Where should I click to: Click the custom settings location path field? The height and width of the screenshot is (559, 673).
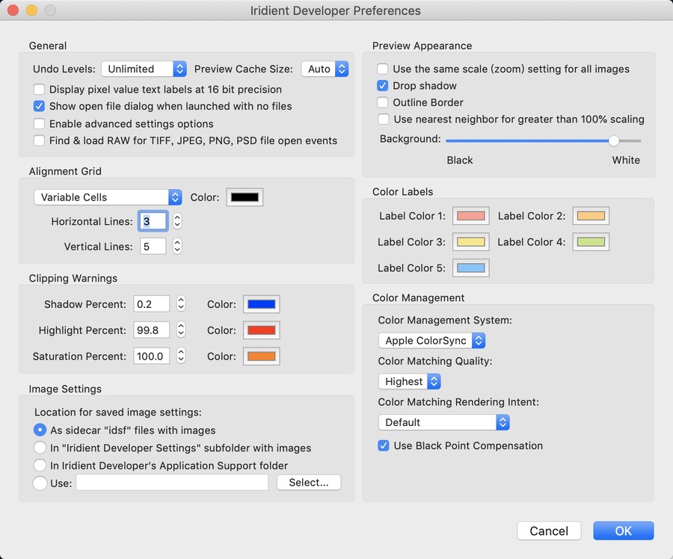pos(172,483)
